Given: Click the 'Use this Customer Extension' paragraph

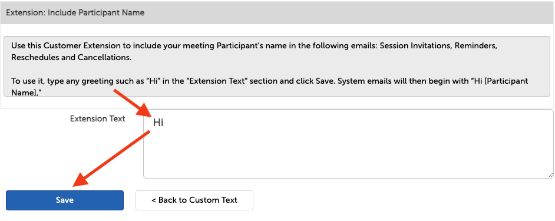Looking at the screenshot, I should pos(254,52).
